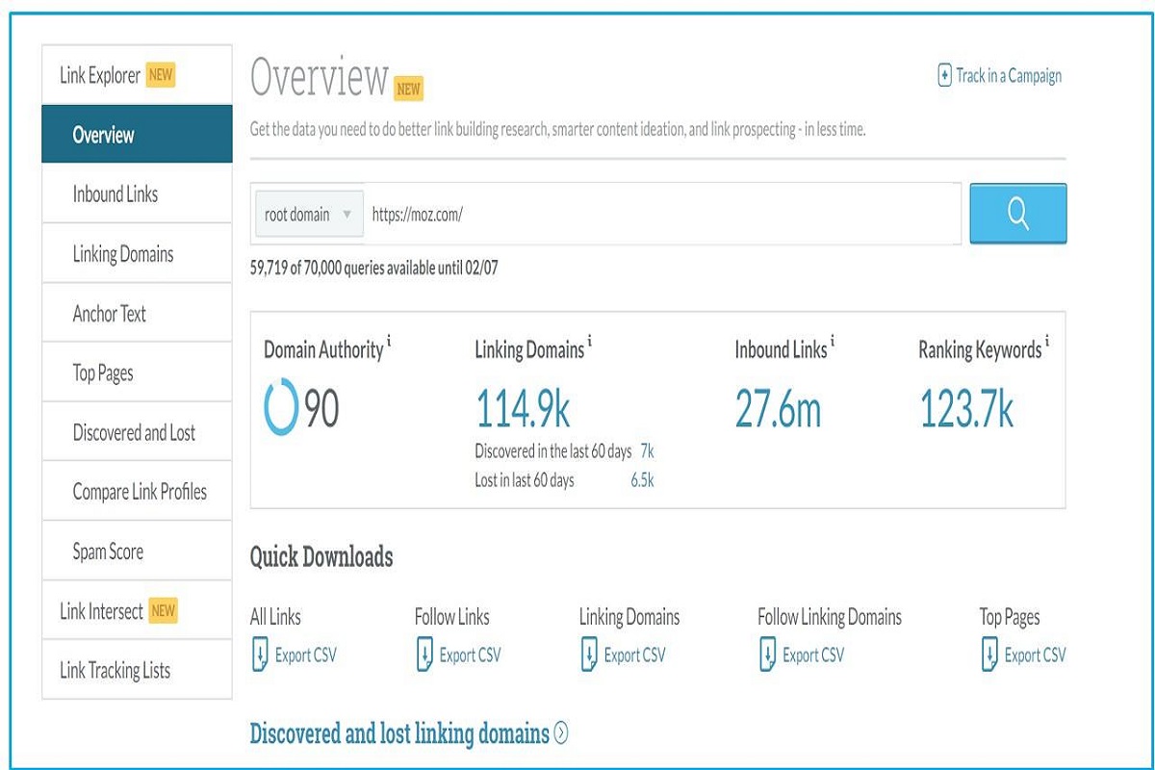Open Spam Score in the sidebar
Screen dimensions: 1155x770
pos(137,552)
